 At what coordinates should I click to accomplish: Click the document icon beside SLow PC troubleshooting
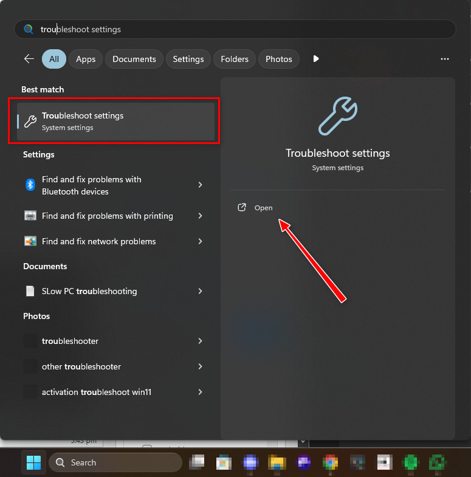[30, 291]
